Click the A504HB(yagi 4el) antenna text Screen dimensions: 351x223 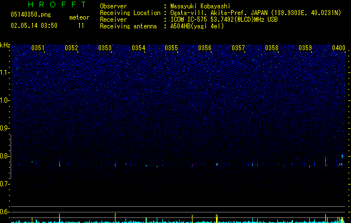[197, 26]
